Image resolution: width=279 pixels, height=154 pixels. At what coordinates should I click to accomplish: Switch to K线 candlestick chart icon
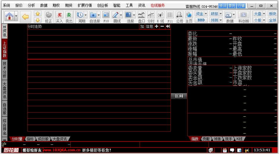pyautogui.click(x=160, y=15)
